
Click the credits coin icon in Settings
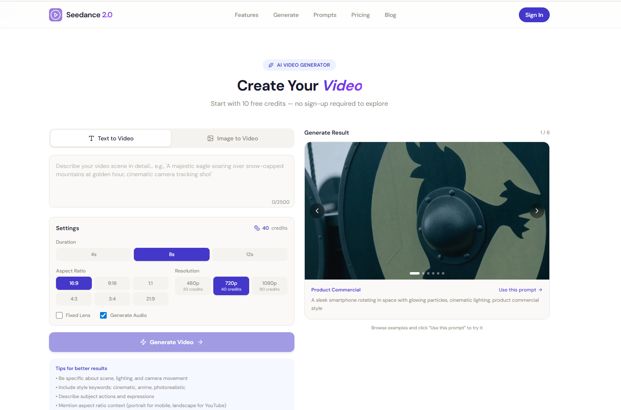[257, 228]
